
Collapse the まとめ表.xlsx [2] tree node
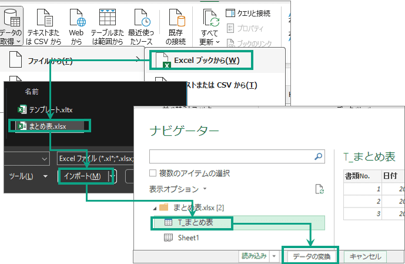155,208
